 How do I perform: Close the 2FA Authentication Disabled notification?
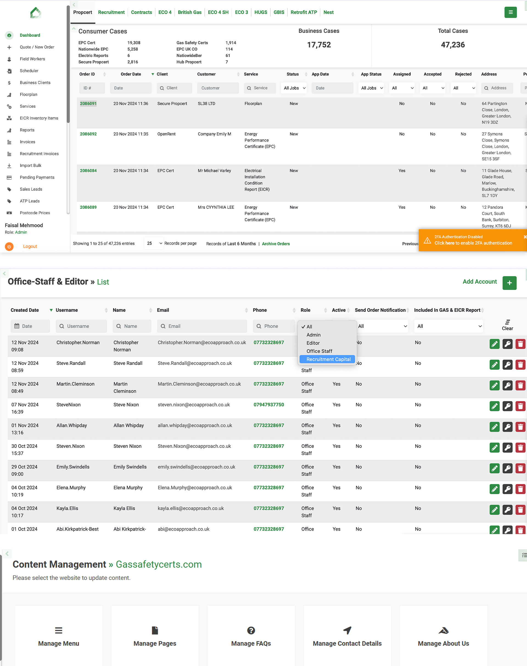coord(525,237)
